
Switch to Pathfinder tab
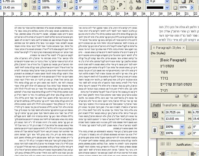(157, 105)
